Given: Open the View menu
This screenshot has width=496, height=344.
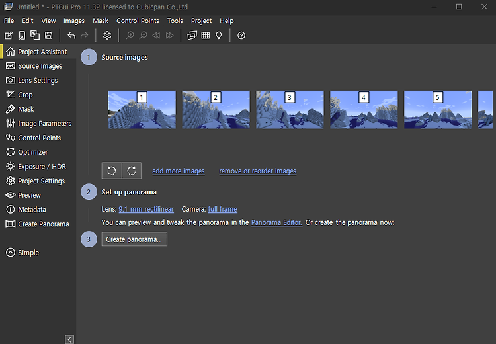Looking at the screenshot, I should pos(48,21).
